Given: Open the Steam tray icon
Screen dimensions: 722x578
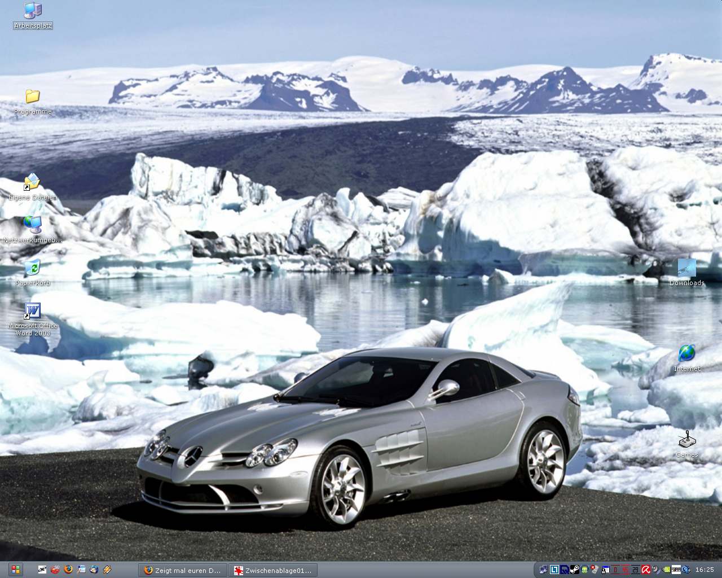Looking at the screenshot, I should click(575, 570).
